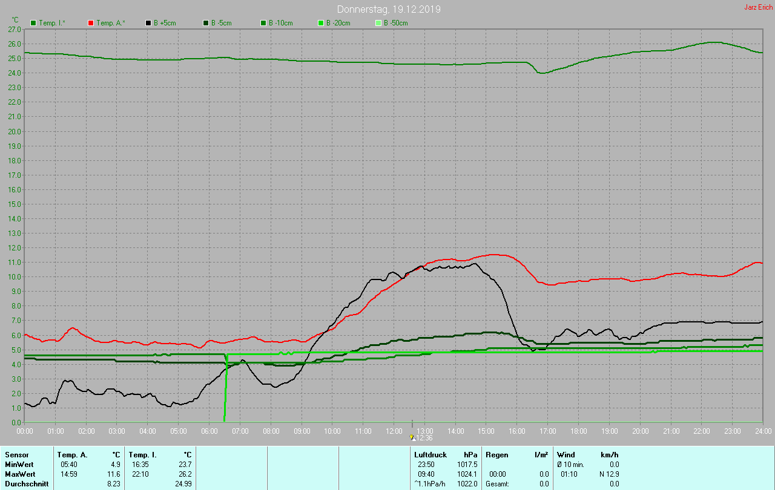Viewport: 775px width, 490px height.
Task: Click the "Durchschnitt" row label
Action: point(25,484)
